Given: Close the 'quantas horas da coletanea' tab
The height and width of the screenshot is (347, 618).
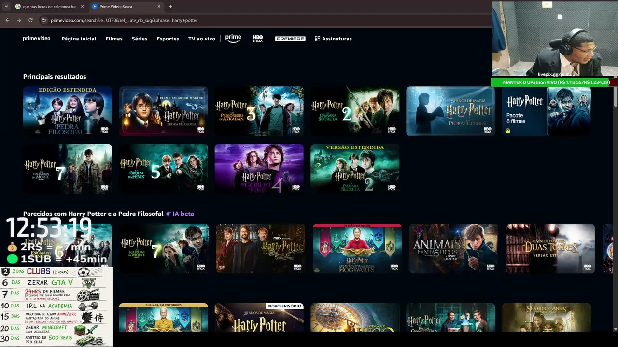Looking at the screenshot, I should click(82, 7).
